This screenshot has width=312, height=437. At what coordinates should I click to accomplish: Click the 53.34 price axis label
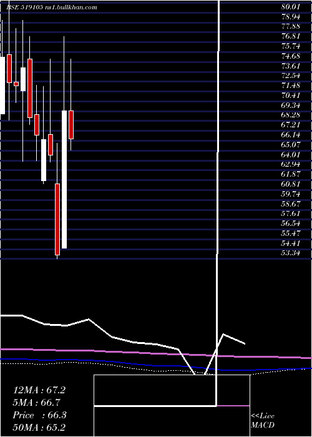click(291, 253)
